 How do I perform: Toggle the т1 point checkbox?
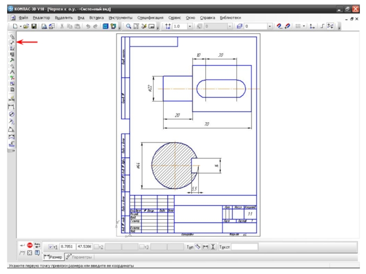click(51, 247)
